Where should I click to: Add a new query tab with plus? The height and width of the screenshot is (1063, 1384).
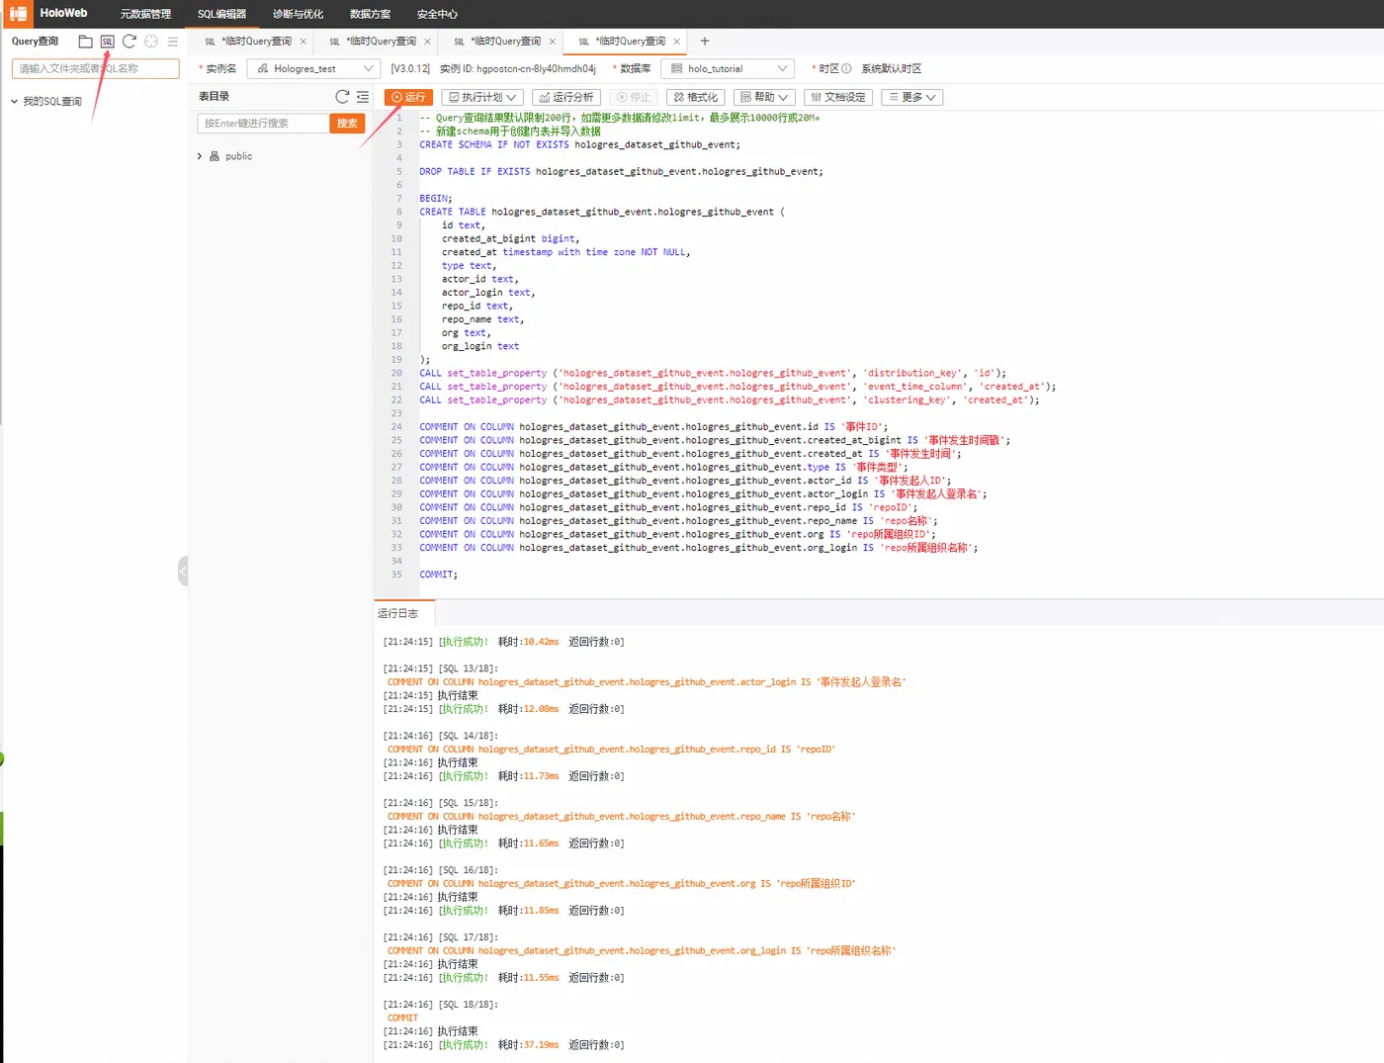click(705, 42)
